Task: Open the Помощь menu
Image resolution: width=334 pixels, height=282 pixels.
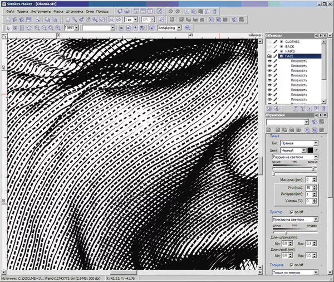Action: coord(102,12)
